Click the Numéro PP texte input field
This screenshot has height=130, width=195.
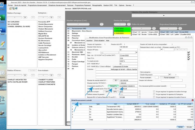click(128, 50)
